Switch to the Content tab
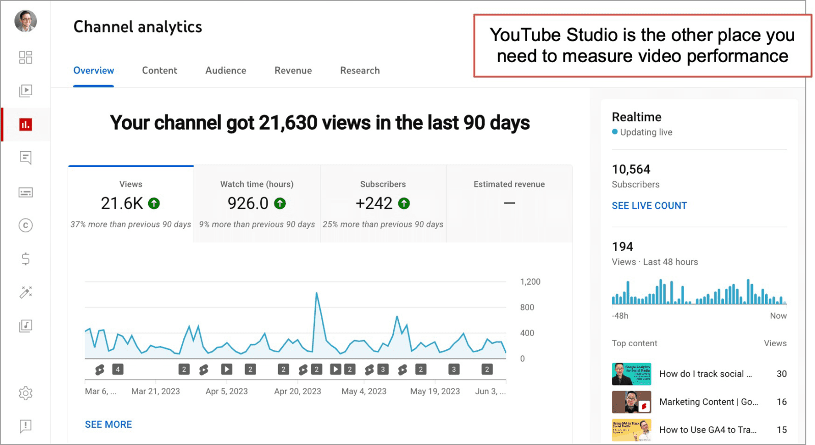This screenshot has width=815, height=445. coord(159,70)
